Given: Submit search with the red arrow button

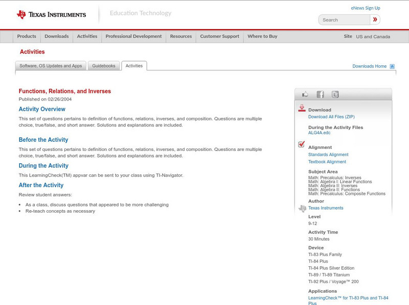Looking at the screenshot, I should (375, 19).
